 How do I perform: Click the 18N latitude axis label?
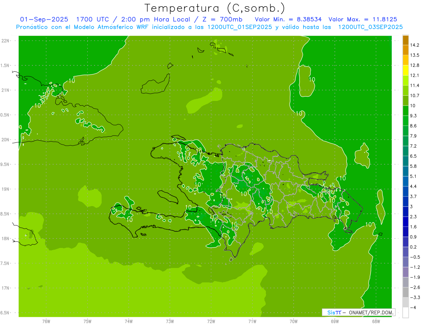coord(5,238)
